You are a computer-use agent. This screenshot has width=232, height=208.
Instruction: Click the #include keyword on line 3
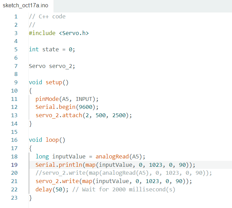[x=42, y=33]
